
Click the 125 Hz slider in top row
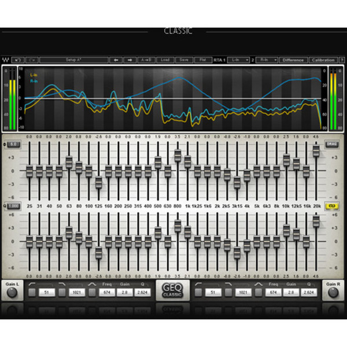(x=98, y=183)
